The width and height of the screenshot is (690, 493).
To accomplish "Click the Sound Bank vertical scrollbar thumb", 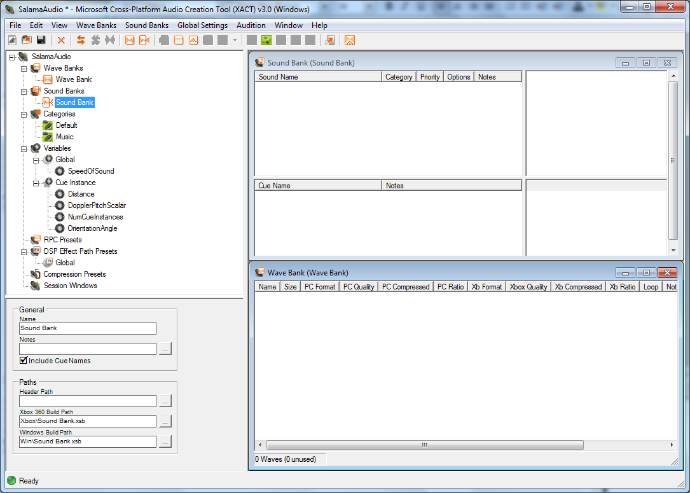I will pyautogui.click(x=673, y=161).
